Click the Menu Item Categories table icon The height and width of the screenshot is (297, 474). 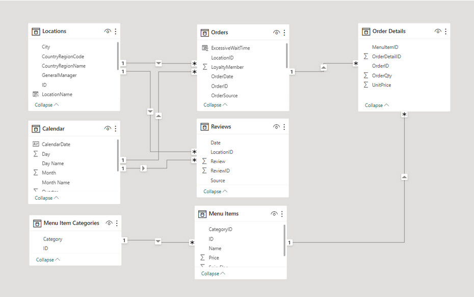[37, 223]
